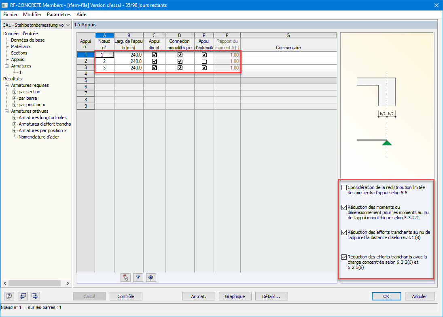Click the filter funnel icon below table

(138, 277)
